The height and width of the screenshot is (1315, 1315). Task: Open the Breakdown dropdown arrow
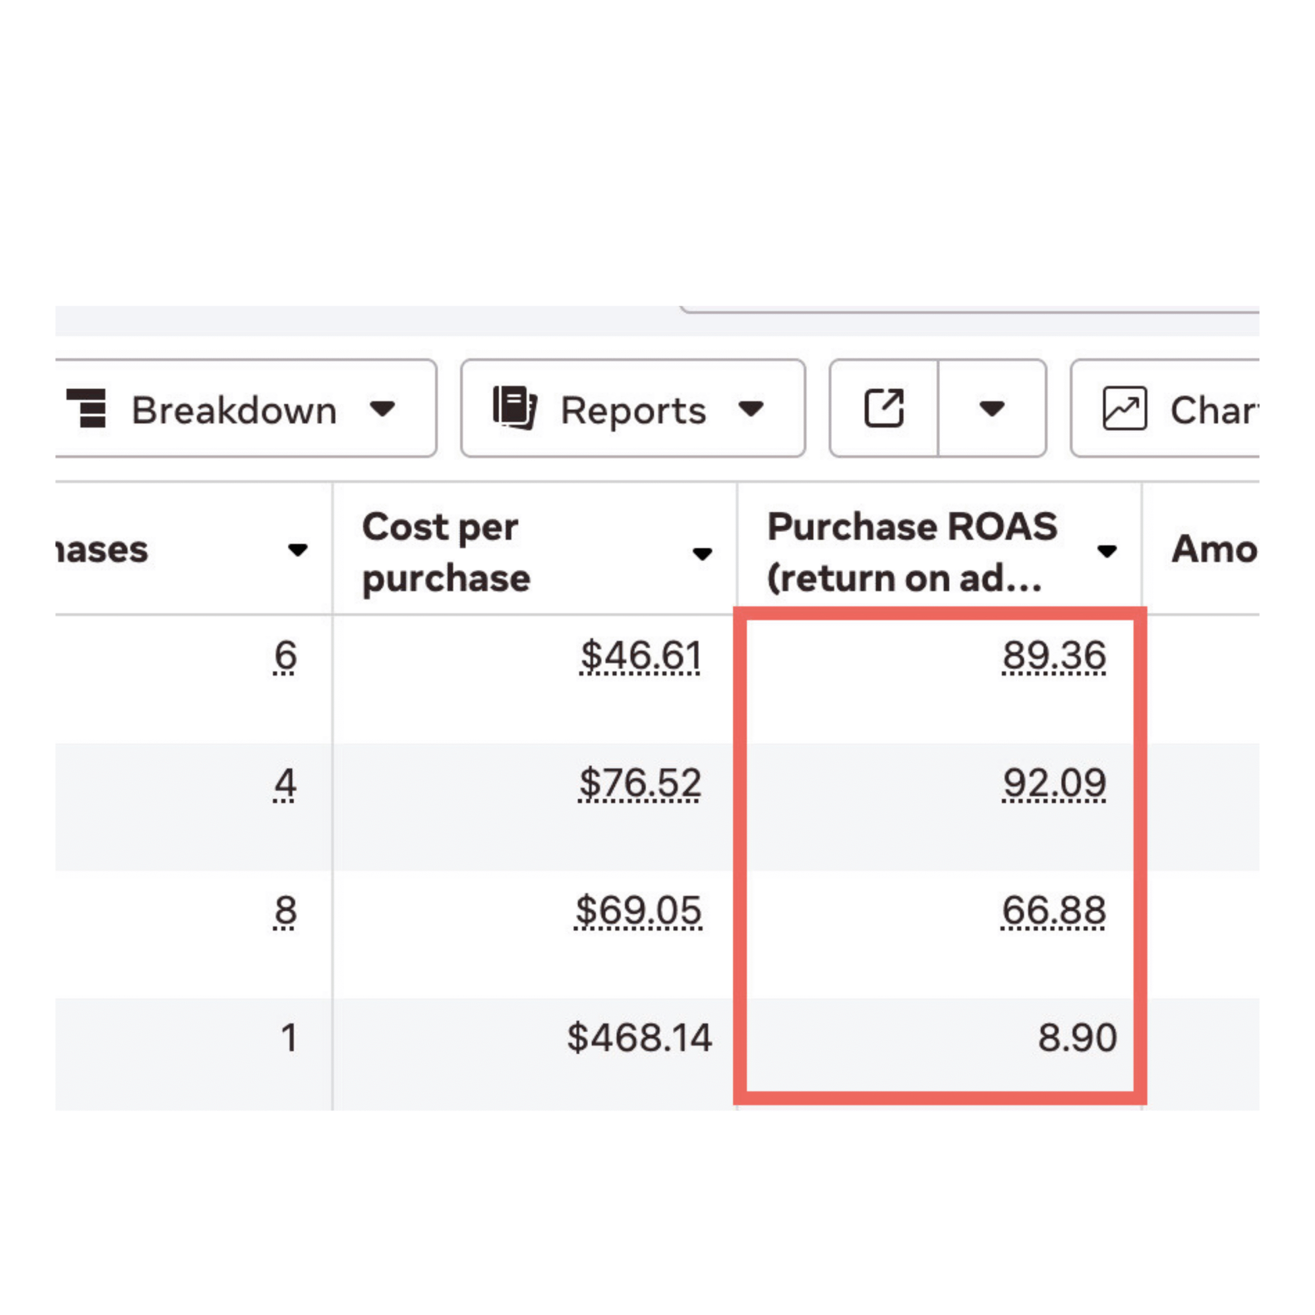tap(383, 408)
